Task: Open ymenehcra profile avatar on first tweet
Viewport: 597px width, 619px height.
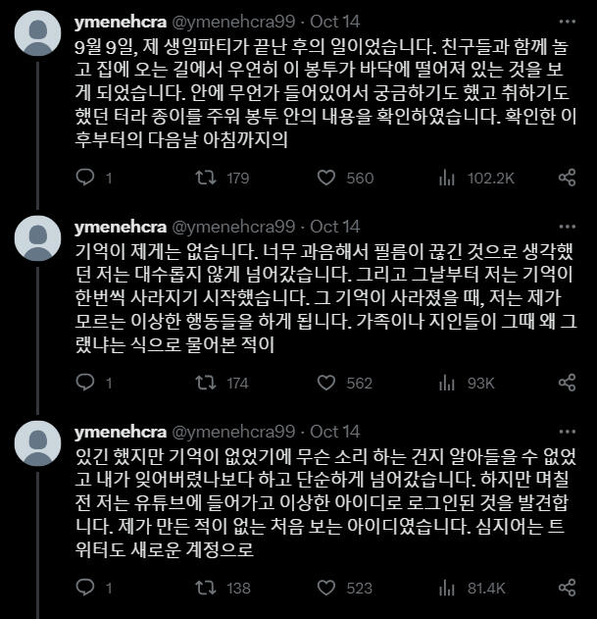Action: (x=38, y=35)
